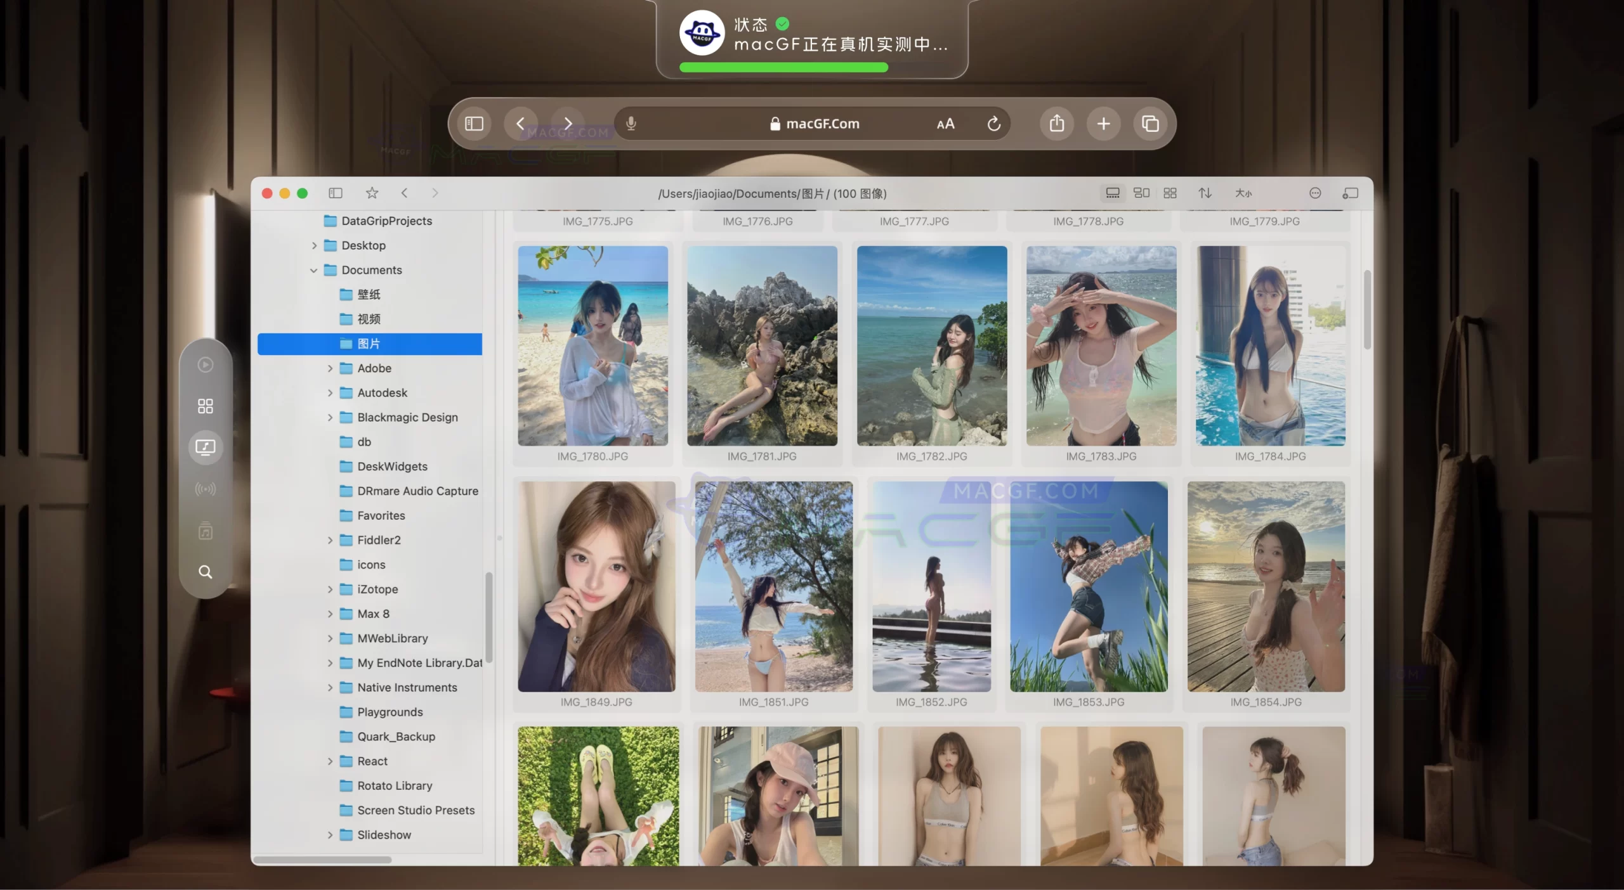Open a new tab with the plus button
This screenshot has width=1624, height=890.
coord(1103,123)
